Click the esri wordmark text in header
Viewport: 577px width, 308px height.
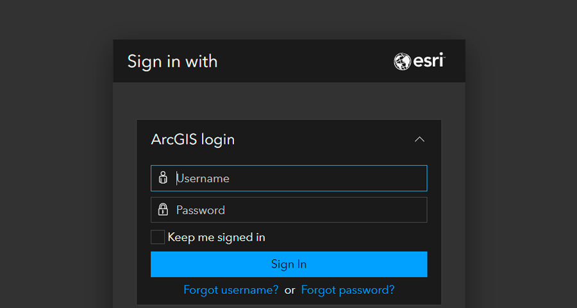coord(429,61)
